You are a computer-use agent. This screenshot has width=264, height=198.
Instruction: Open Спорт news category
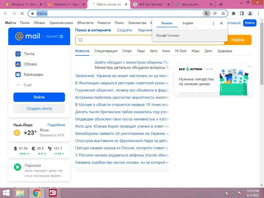point(127,51)
